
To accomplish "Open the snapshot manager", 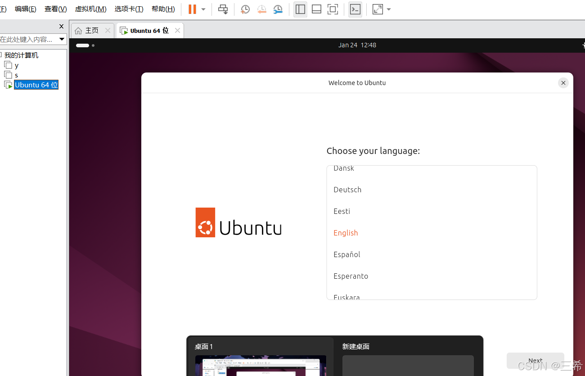I will [278, 9].
